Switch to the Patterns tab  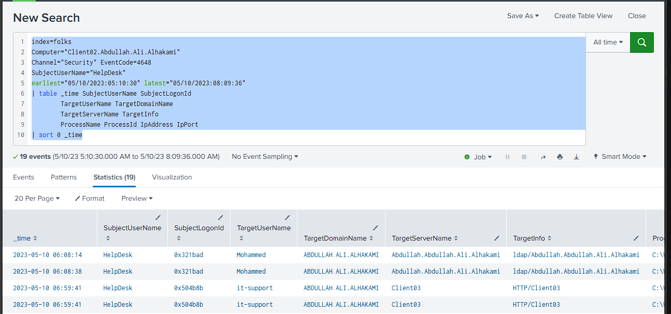[64, 177]
